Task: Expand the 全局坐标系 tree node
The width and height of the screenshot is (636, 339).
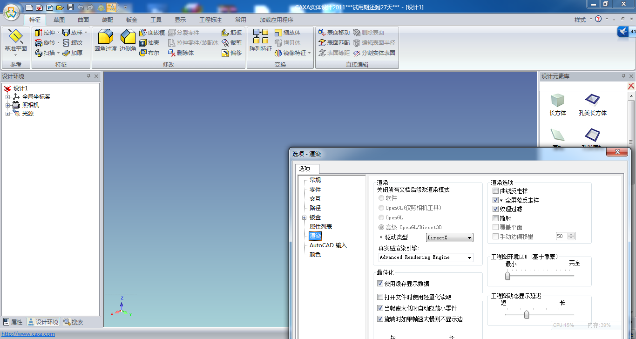Action: (x=7, y=97)
